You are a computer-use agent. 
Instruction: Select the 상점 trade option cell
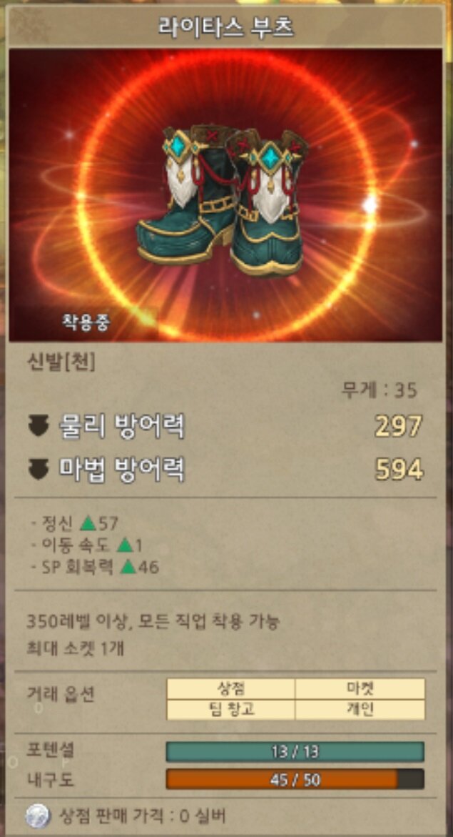coord(231,688)
